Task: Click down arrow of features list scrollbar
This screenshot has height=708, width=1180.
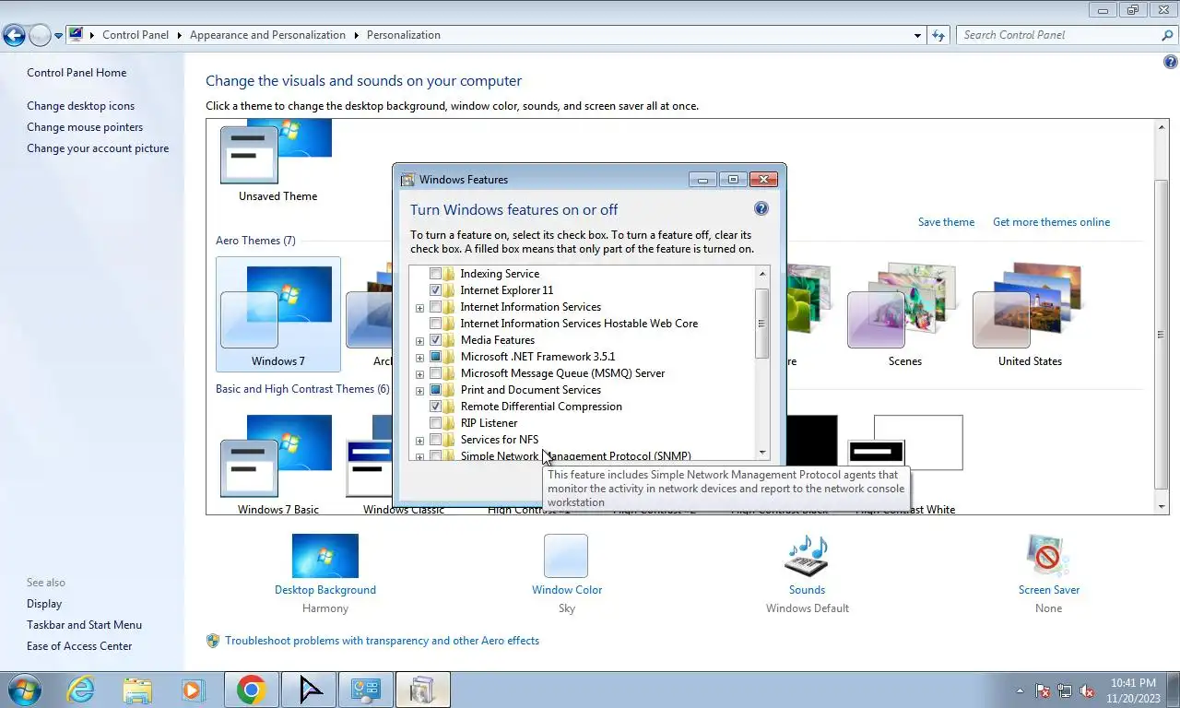Action: point(762,453)
